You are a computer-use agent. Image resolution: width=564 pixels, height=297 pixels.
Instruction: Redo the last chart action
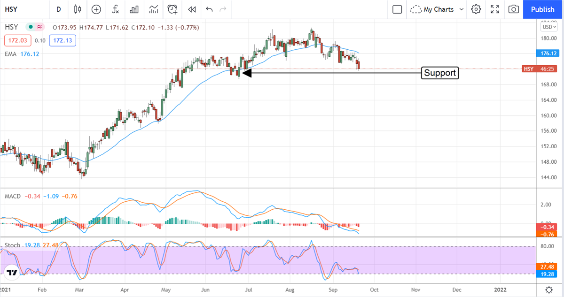point(223,9)
